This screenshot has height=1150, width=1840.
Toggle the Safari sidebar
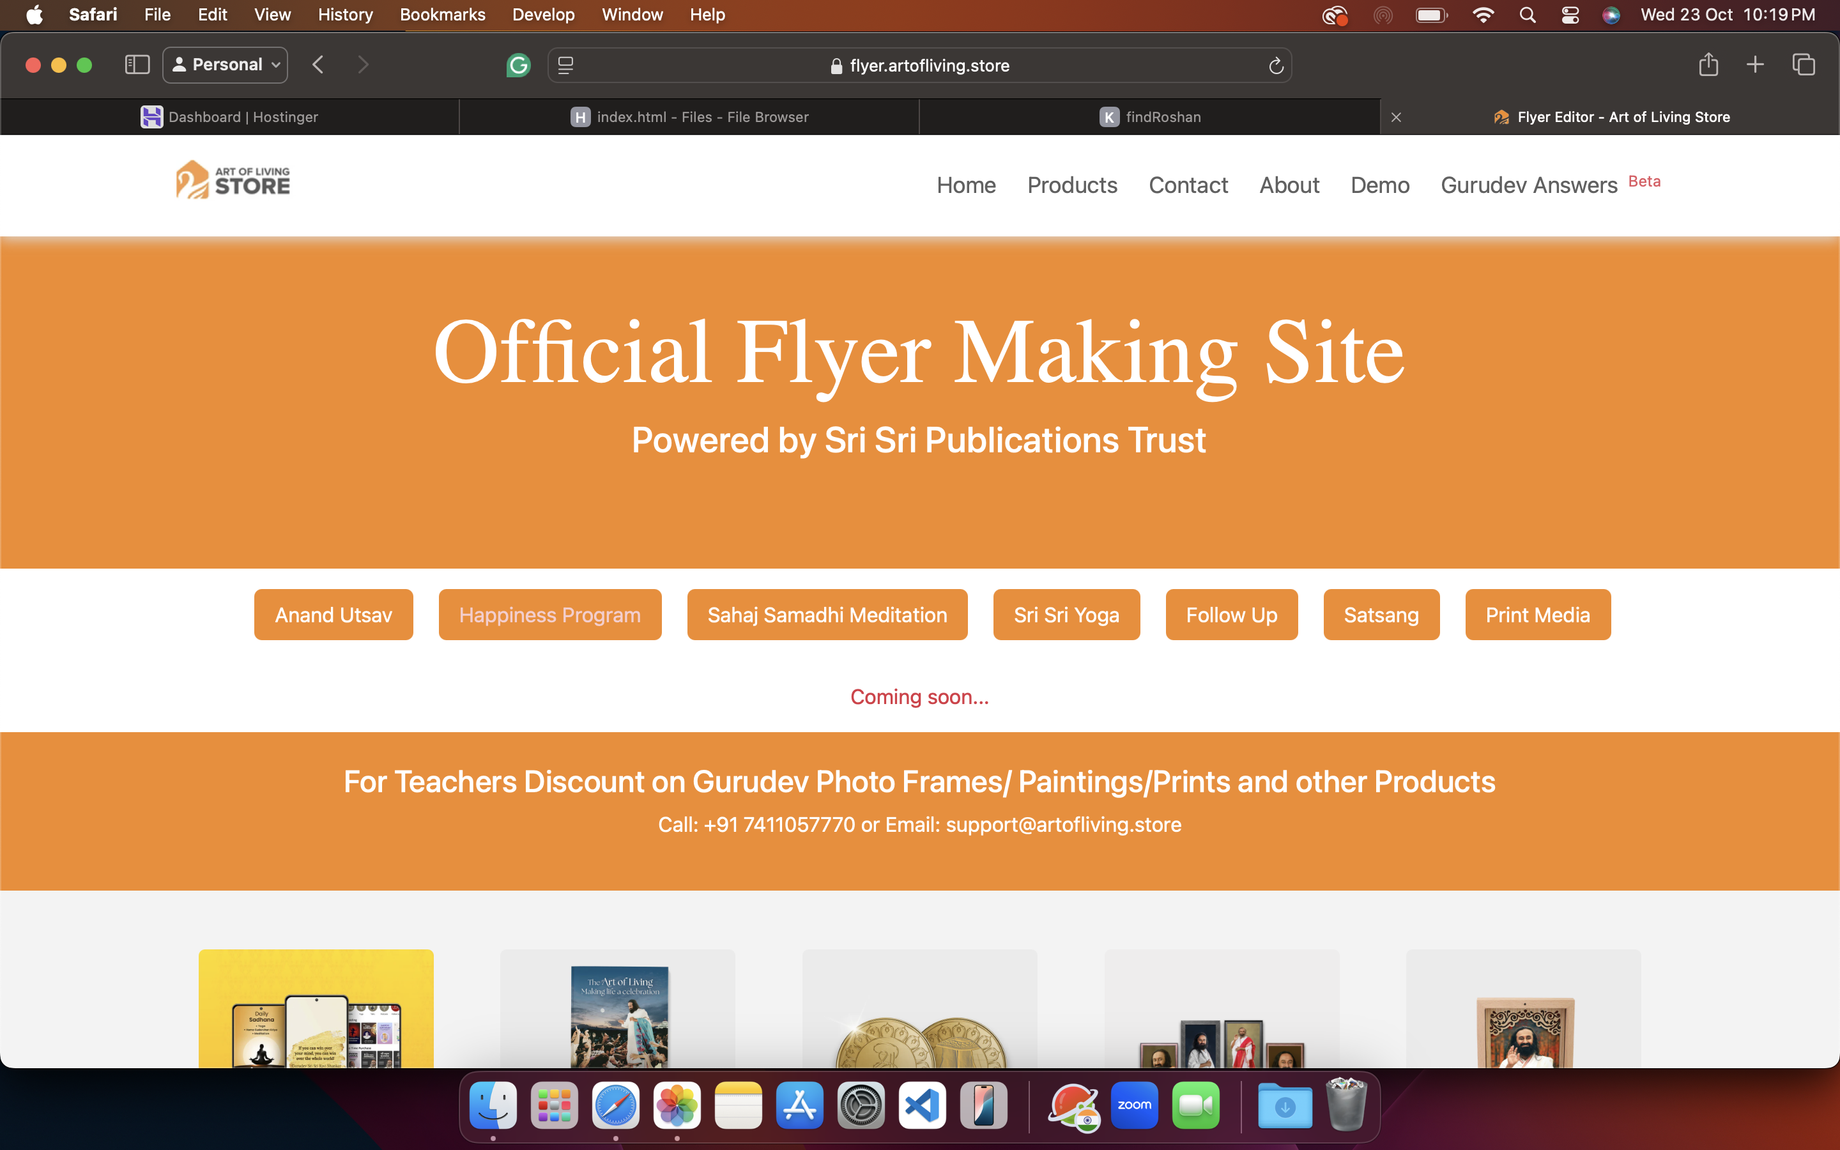coord(137,65)
